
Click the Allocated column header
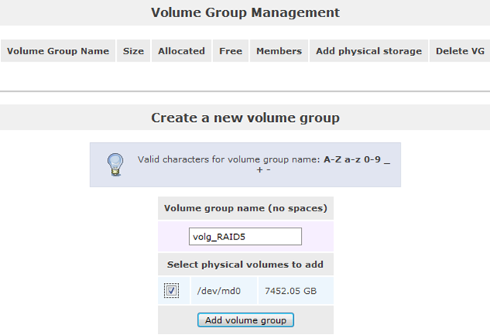click(181, 51)
